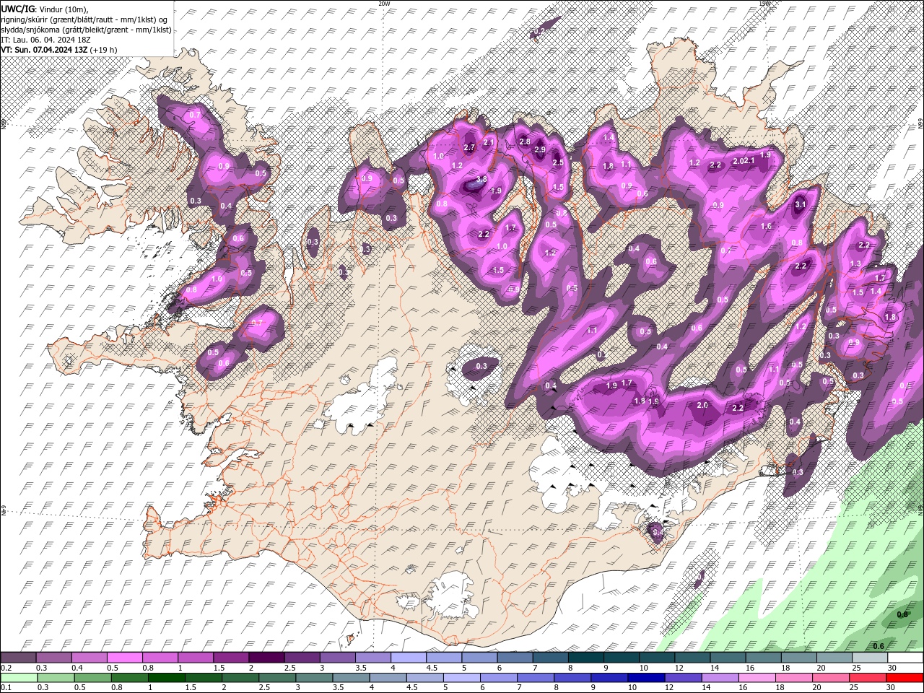Pick the upper-row 30 white swatch
Image resolution: width=924 pixels, height=693 pixels.
coord(905,658)
